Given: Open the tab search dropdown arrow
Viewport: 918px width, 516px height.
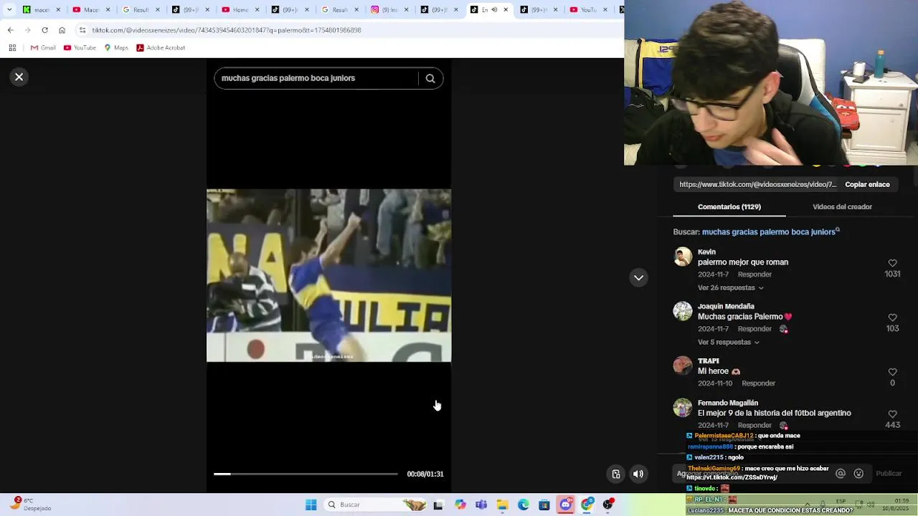Looking at the screenshot, I should pos(9,9).
